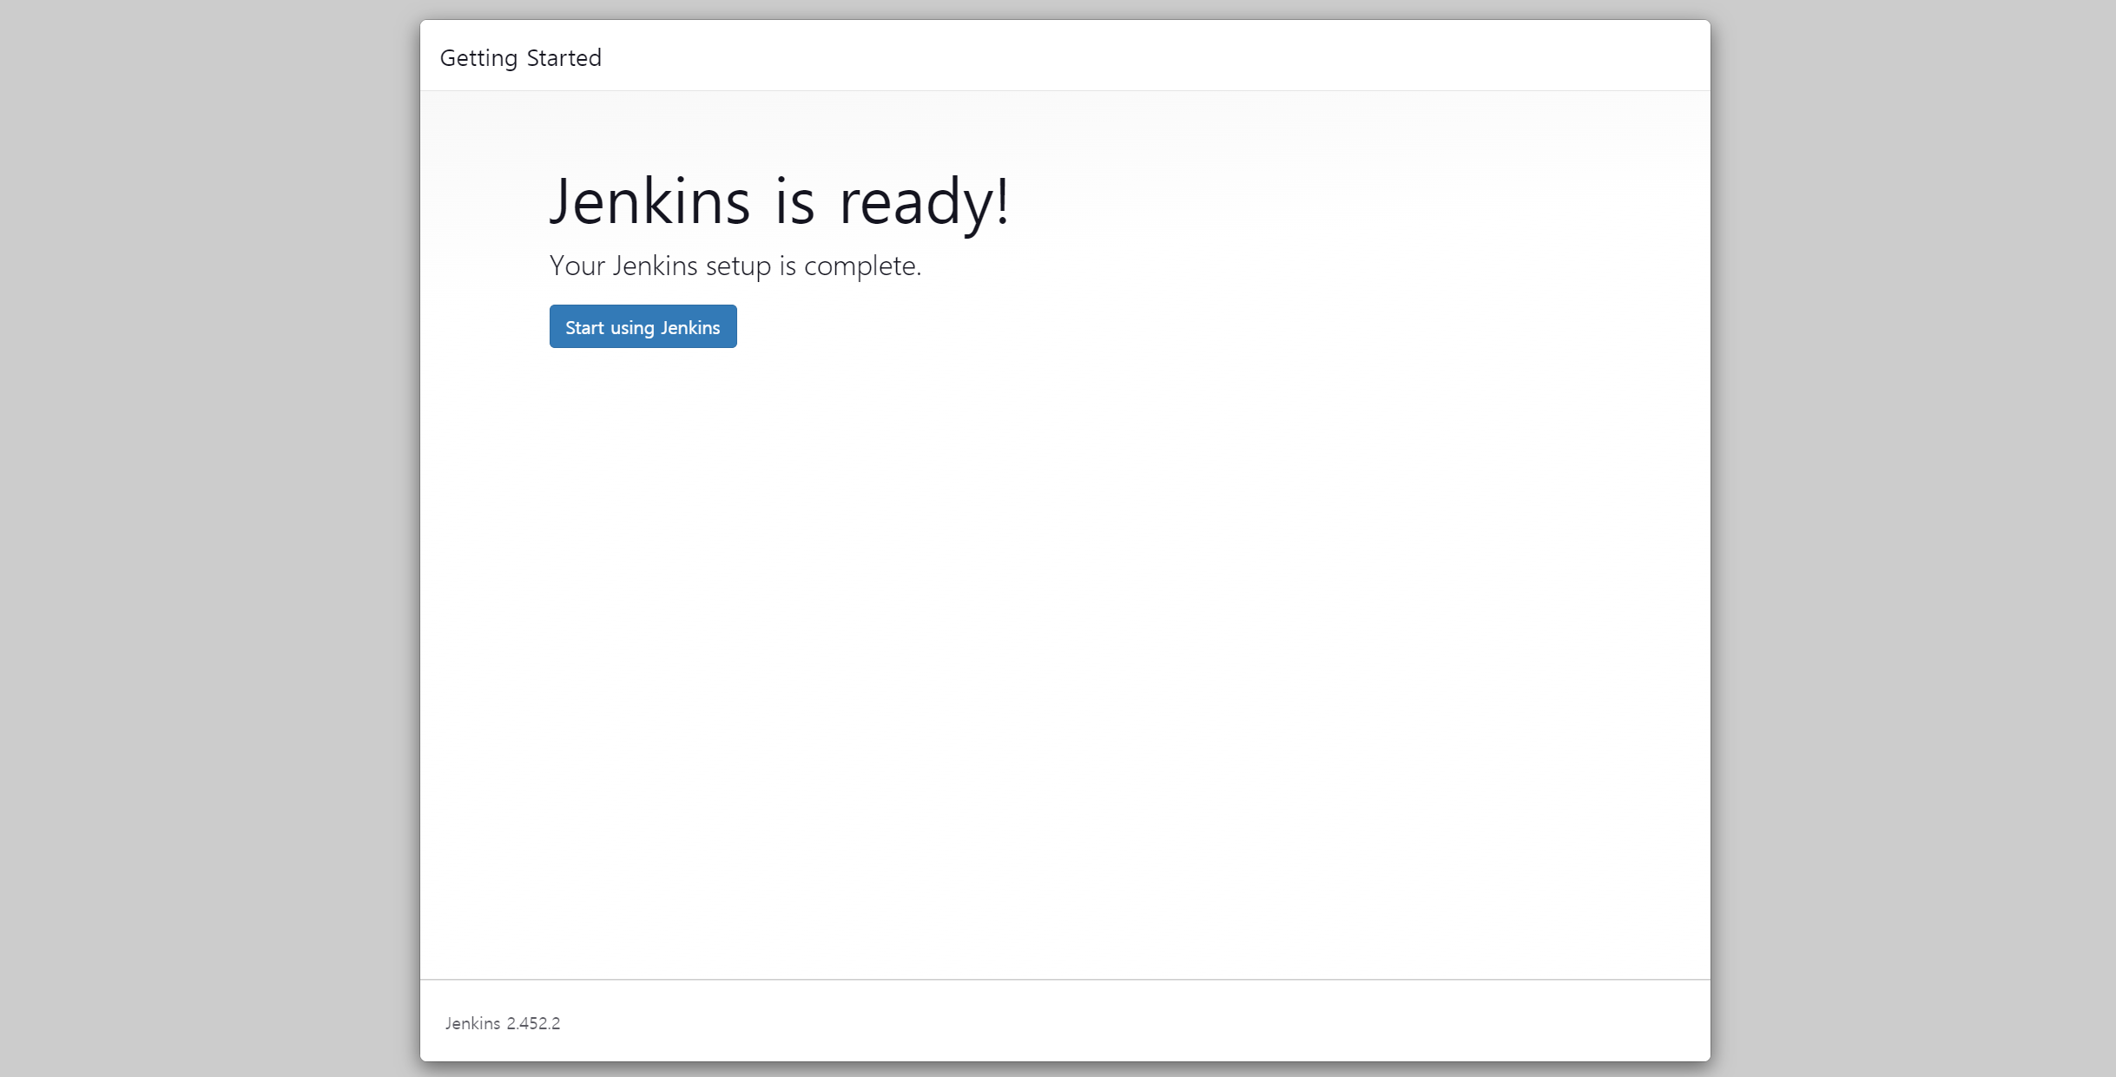Click the word Getting in header
The width and height of the screenshot is (2116, 1077).
(478, 57)
